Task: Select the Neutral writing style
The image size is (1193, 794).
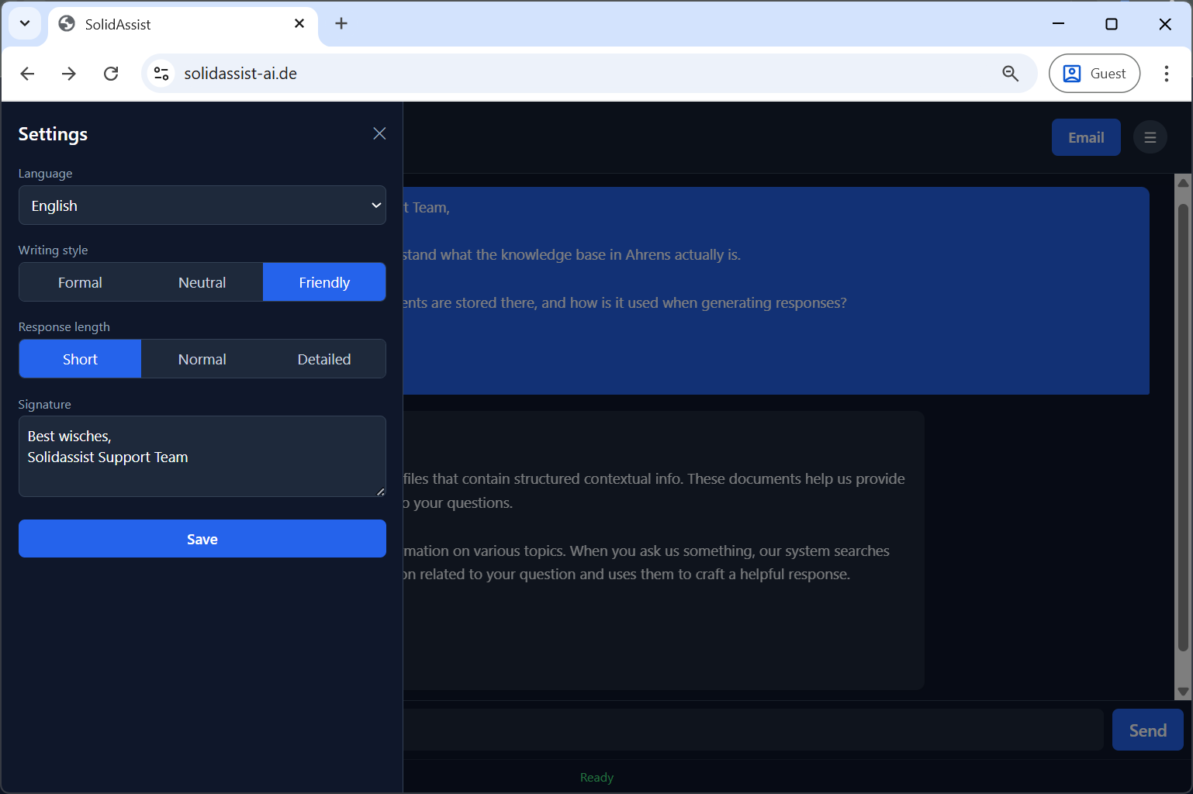Action: 202,281
